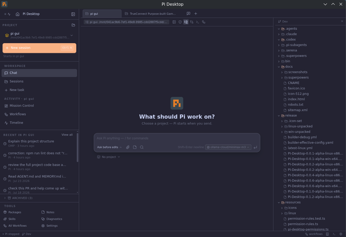Click Pi stopped status indicator
The width and height of the screenshot is (346, 237).
click(x=11, y=234)
